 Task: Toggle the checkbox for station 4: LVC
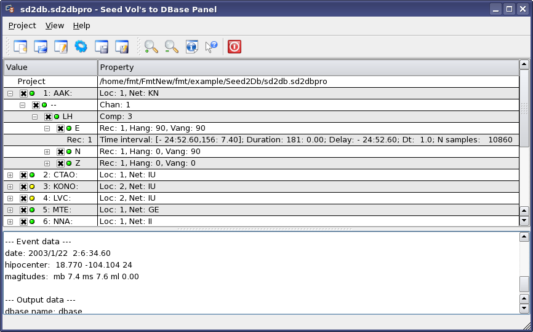coord(23,198)
